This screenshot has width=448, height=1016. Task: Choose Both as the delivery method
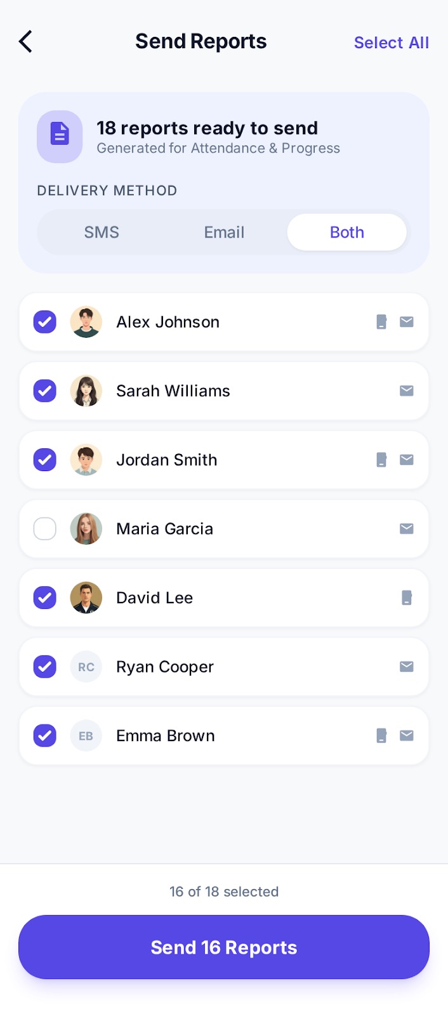coord(346,232)
